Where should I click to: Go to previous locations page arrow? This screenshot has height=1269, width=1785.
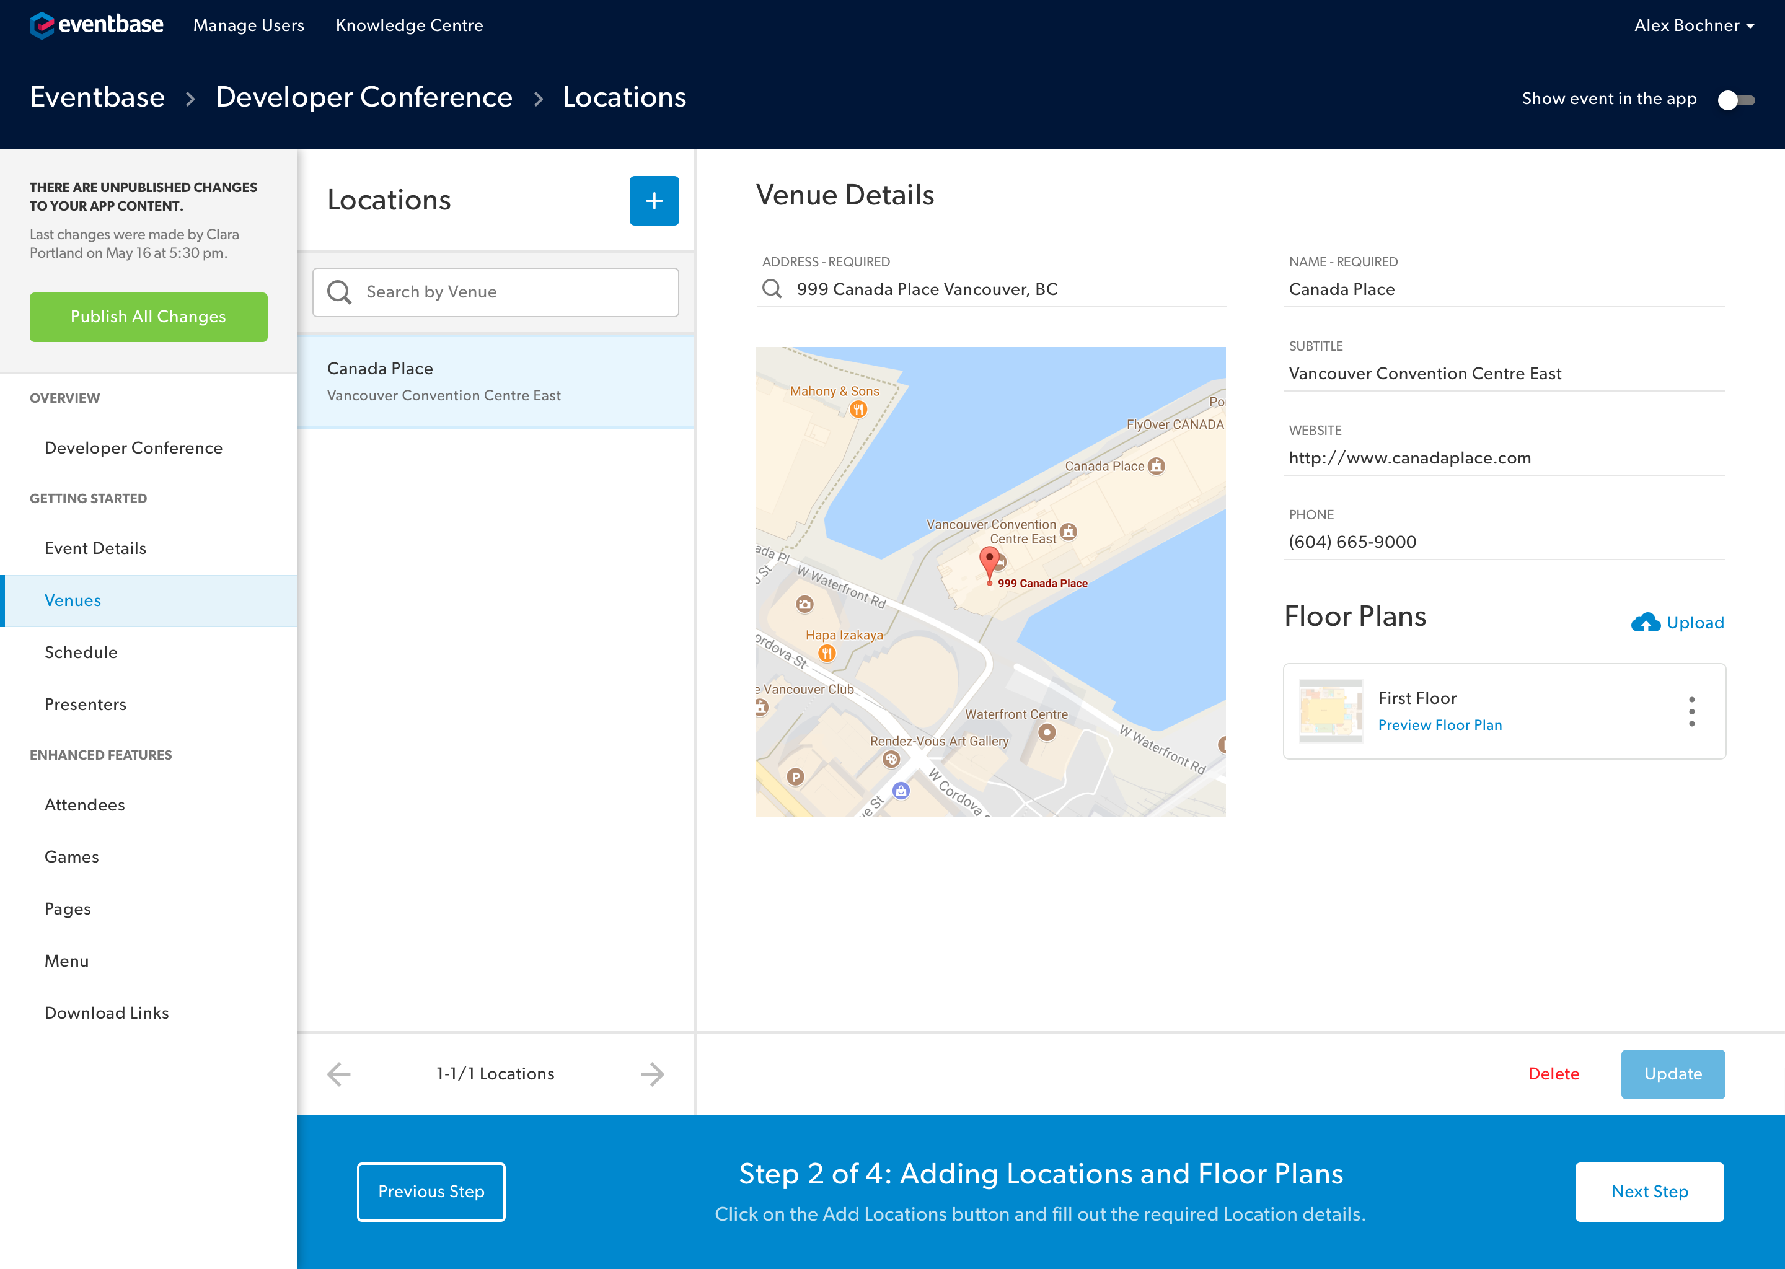[x=339, y=1074]
